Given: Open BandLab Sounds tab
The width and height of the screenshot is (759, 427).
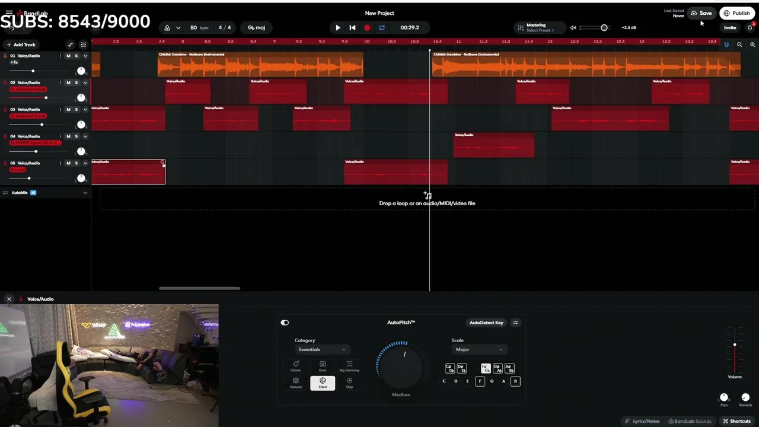Looking at the screenshot, I should coord(690,421).
